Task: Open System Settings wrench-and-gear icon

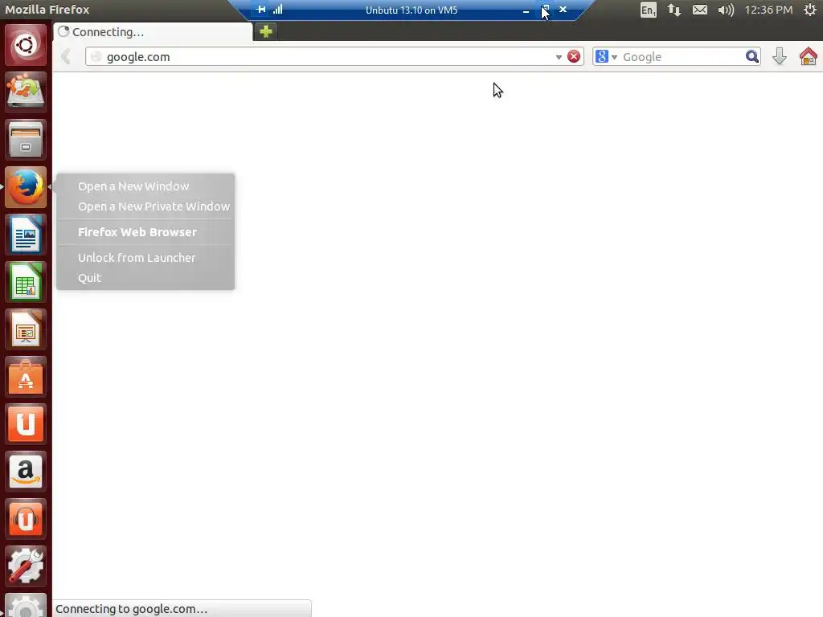Action: [25, 566]
